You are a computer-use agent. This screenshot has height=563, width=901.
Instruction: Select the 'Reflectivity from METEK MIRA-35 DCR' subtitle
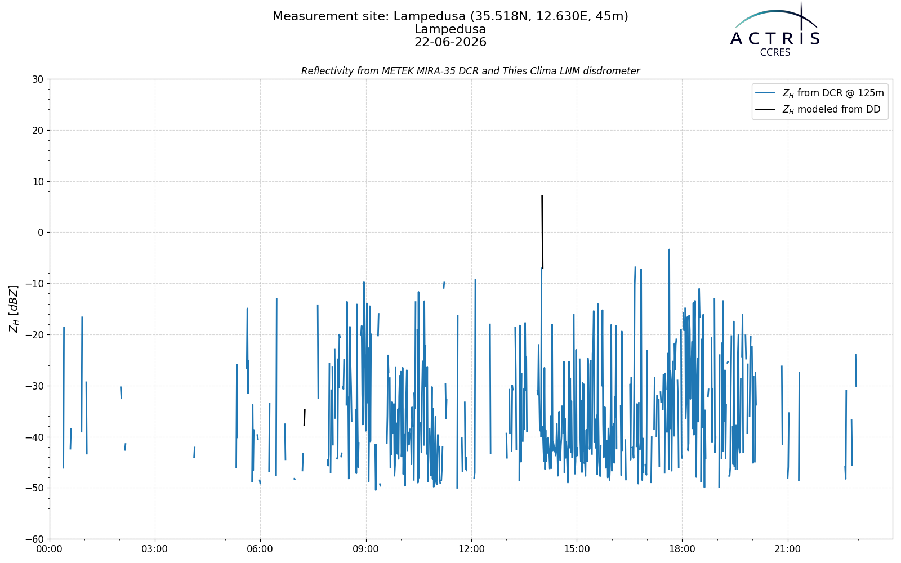(x=471, y=71)
